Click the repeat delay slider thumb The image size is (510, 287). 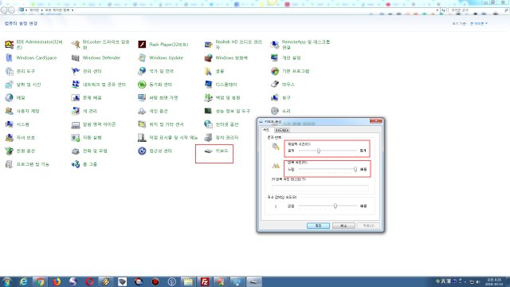point(319,151)
